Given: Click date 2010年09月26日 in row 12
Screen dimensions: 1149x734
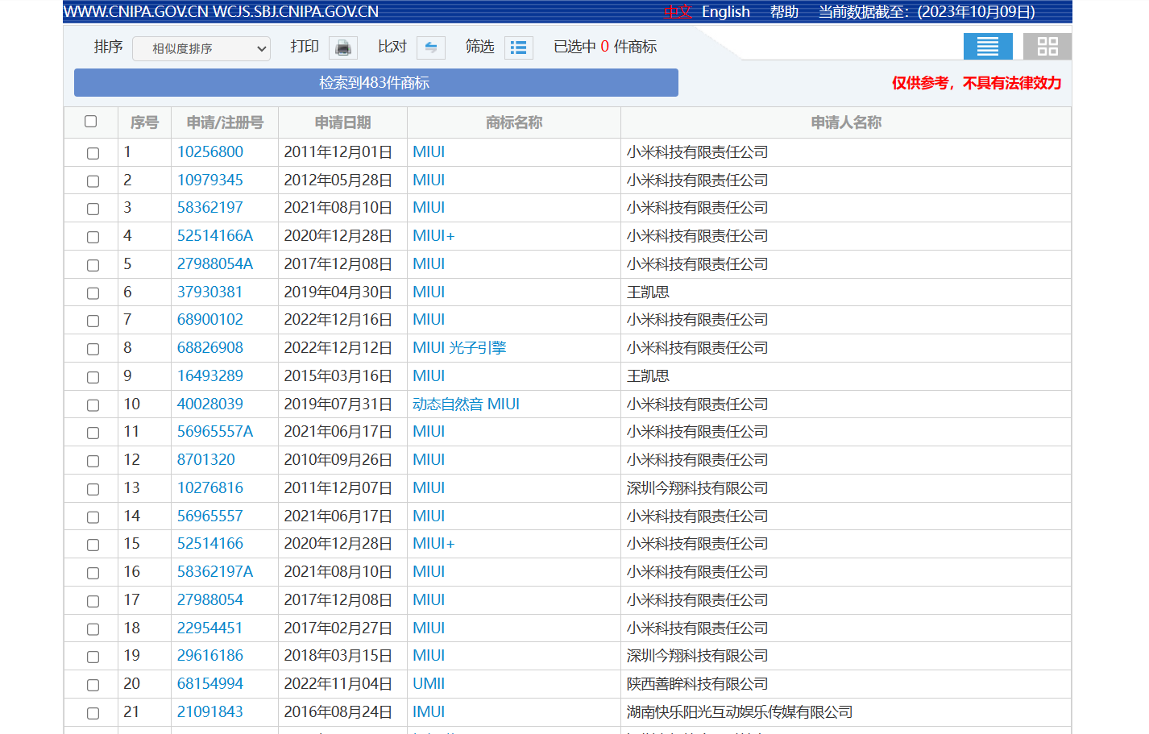Looking at the screenshot, I should coord(338,460).
